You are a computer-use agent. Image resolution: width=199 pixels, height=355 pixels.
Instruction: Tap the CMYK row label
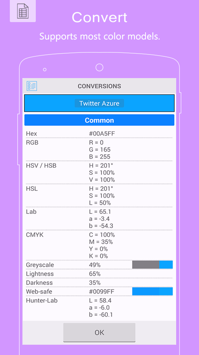[35, 235]
